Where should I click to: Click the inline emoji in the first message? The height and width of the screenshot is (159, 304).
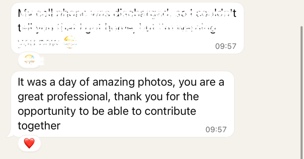coord(70,42)
